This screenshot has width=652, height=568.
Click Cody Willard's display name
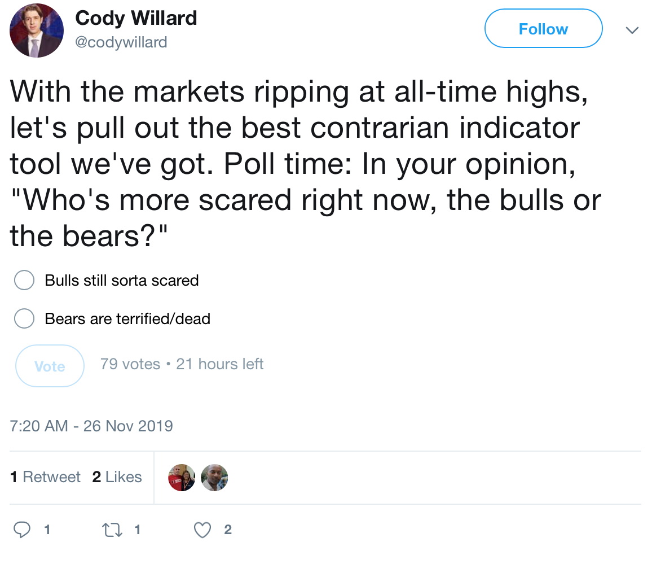pyautogui.click(x=136, y=18)
